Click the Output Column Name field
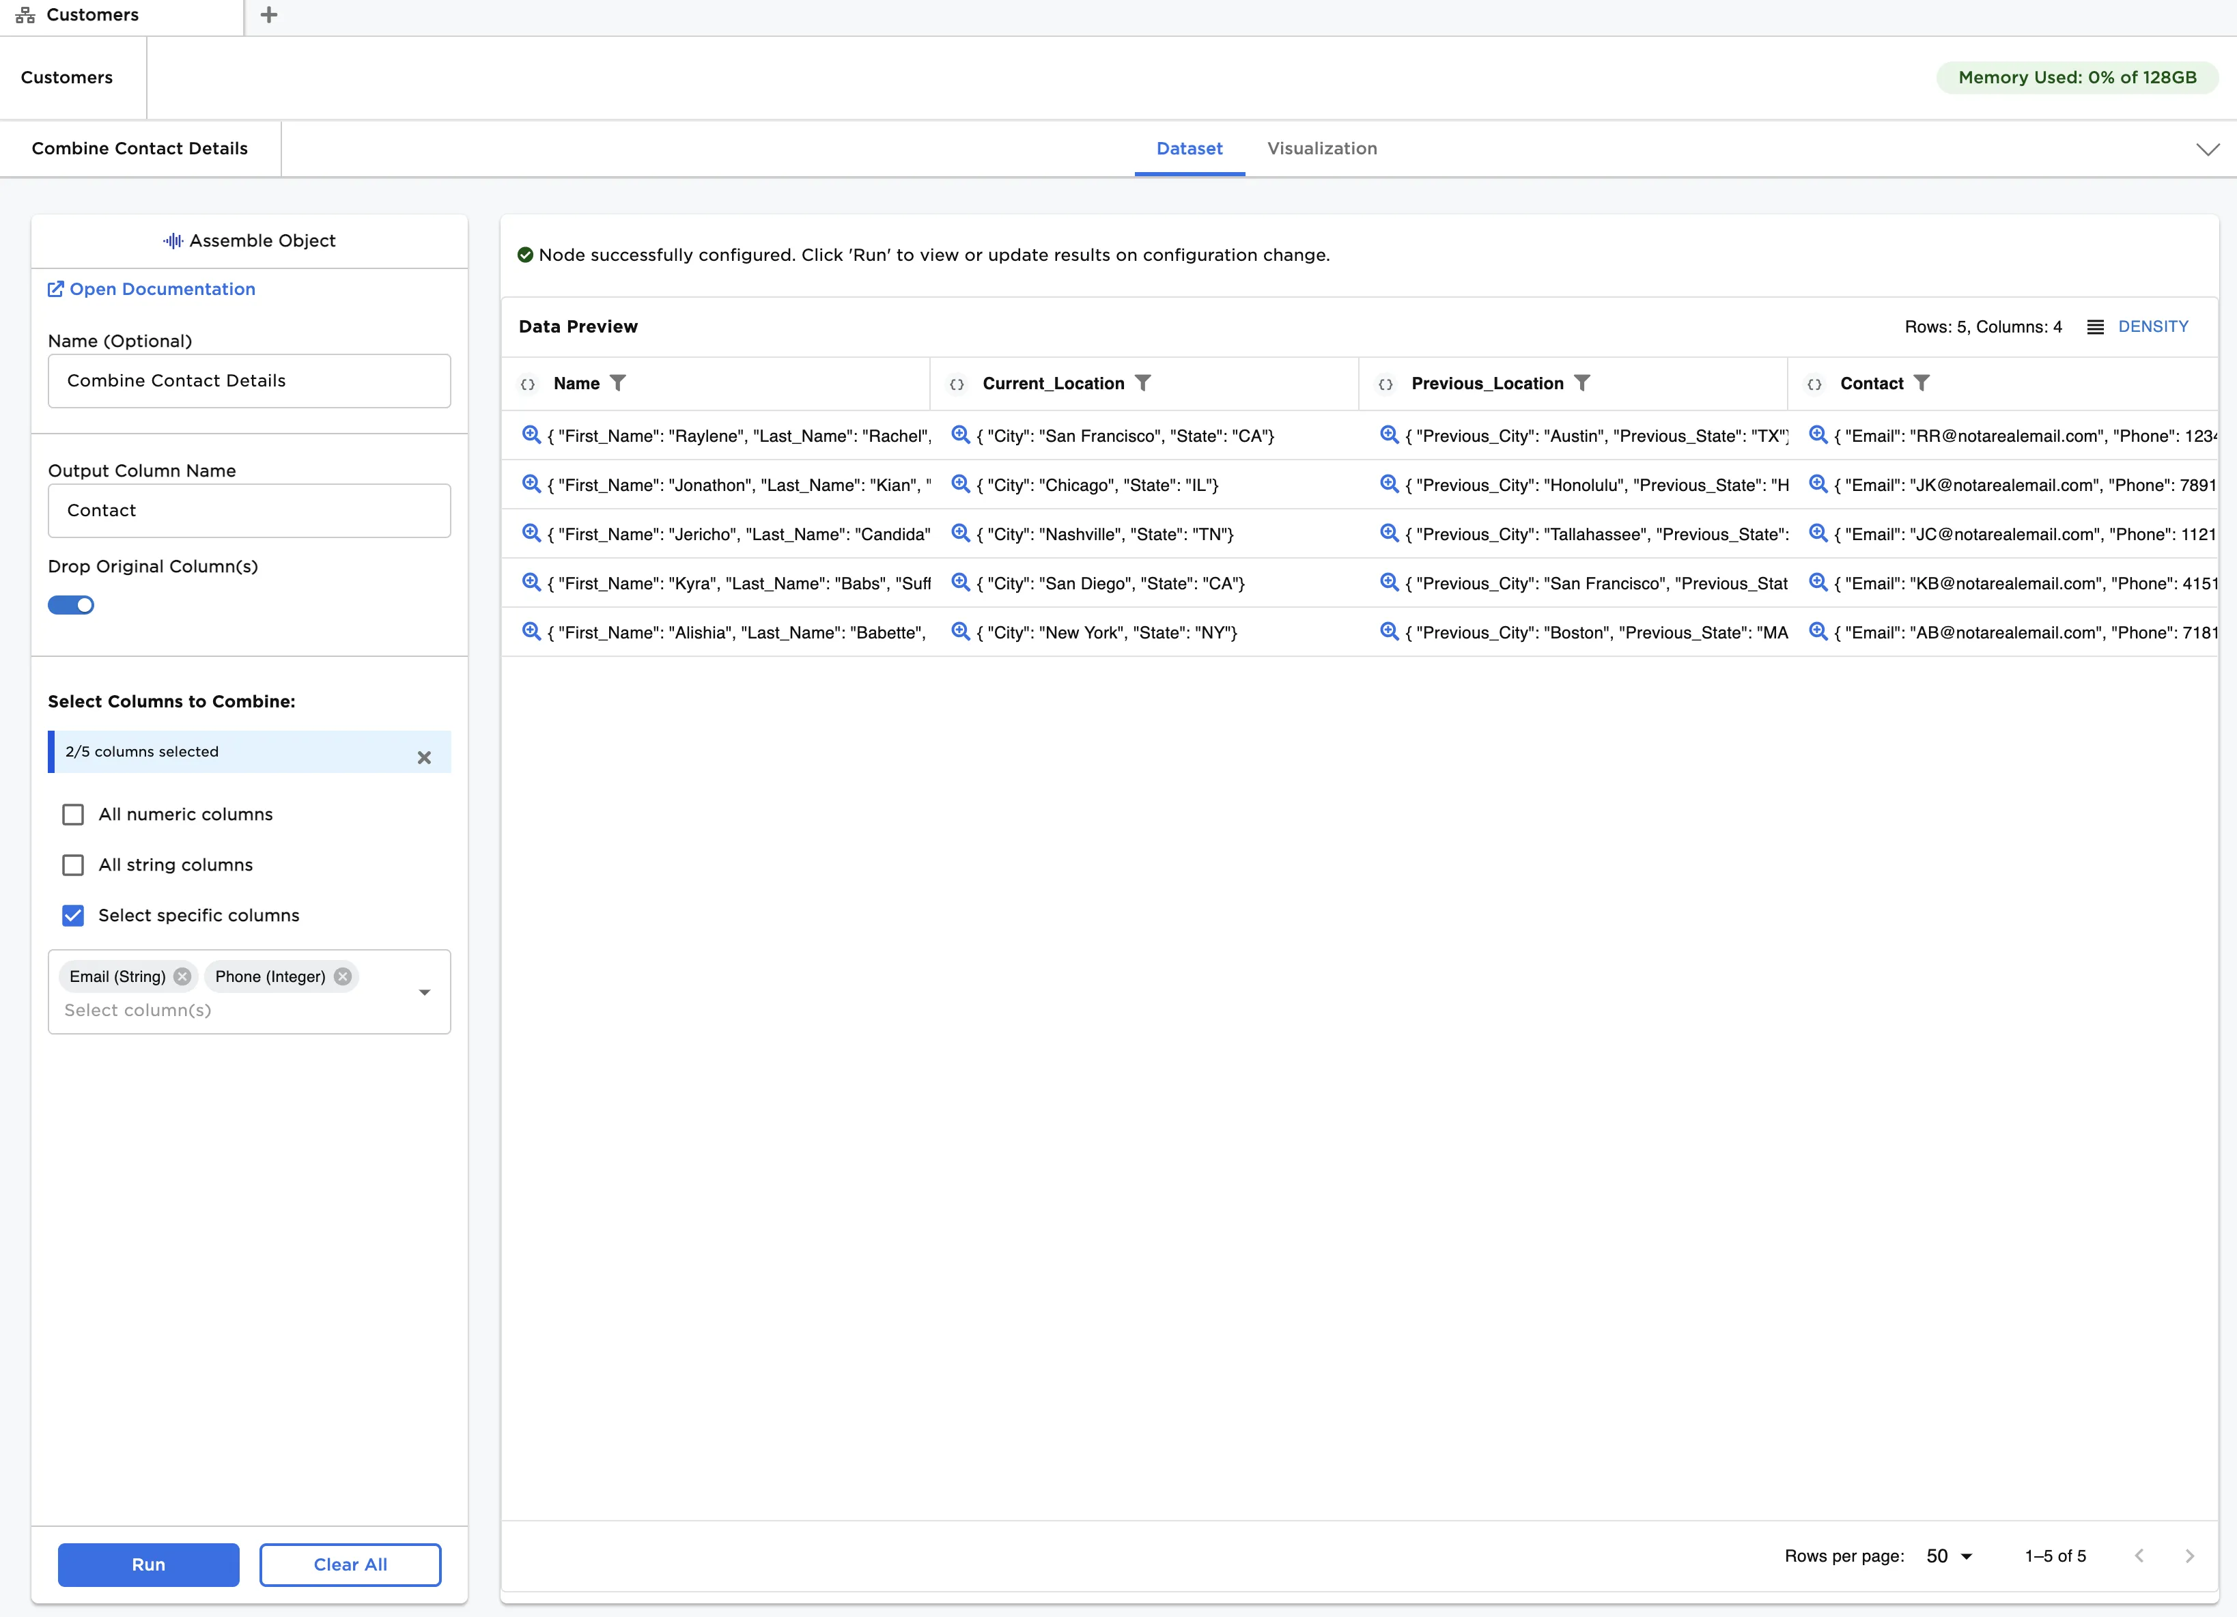Viewport: 2237px width, 1617px height. [249, 511]
